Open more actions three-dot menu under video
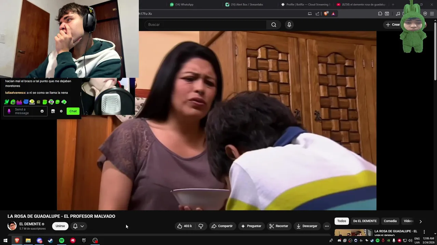Screen dimensions: 437x245 click(x=327, y=226)
